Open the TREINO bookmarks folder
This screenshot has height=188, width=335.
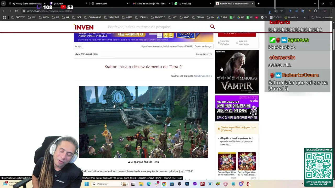click(x=198, y=17)
